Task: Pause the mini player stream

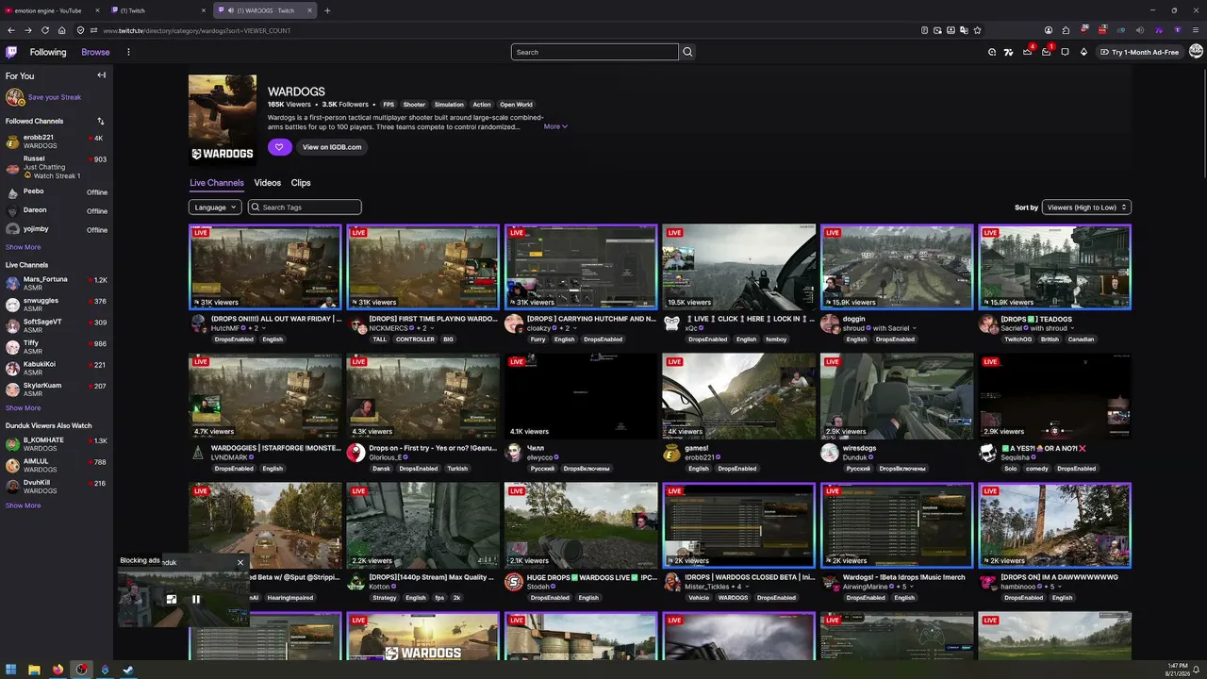Action: pos(196,599)
